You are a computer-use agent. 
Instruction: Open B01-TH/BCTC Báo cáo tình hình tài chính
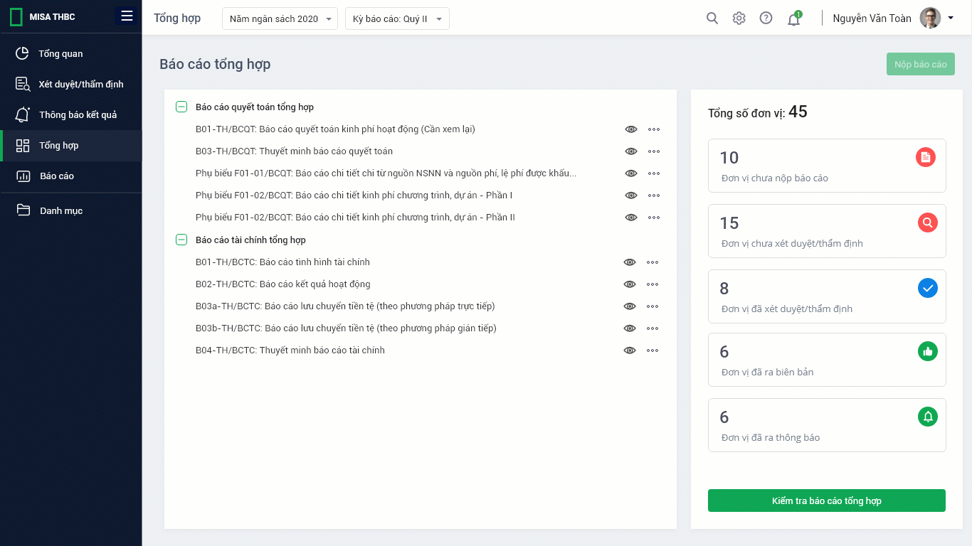click(x=282, y=262)
